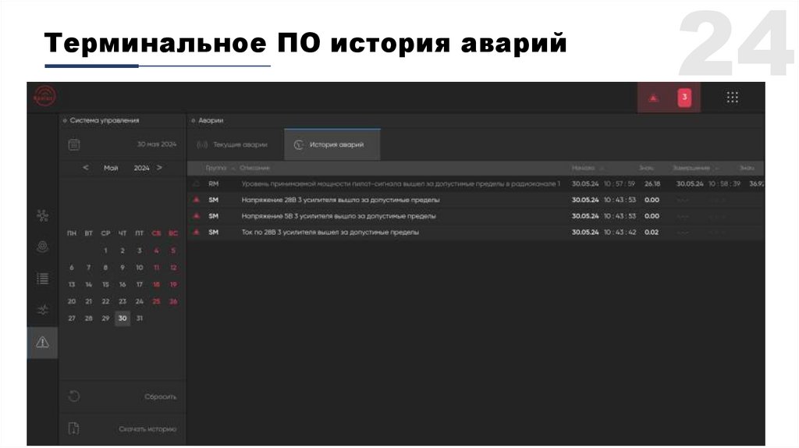Select the RM pilot-signal power level row
Image resolution: width=799 pixels, height=448 pixels.
475,183
